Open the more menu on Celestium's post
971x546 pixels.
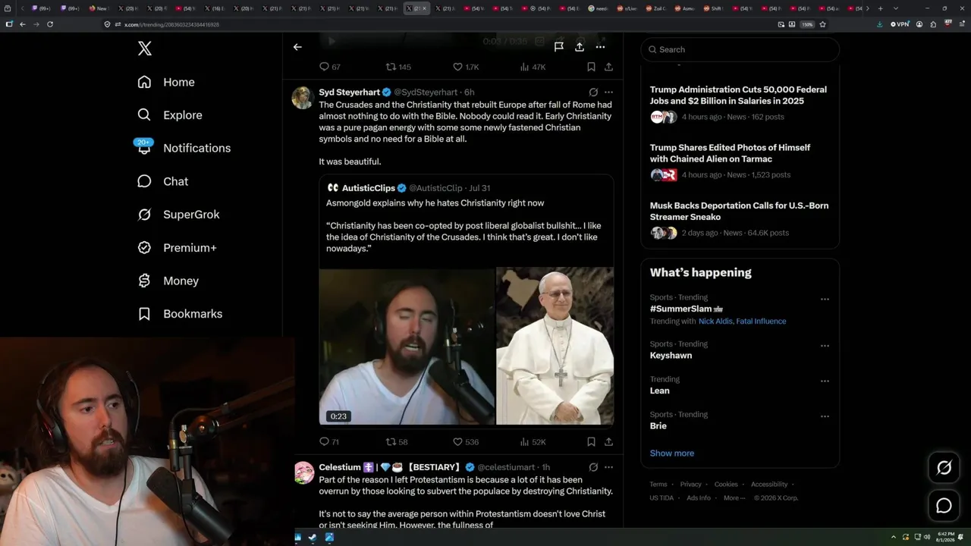click(608, 467)
